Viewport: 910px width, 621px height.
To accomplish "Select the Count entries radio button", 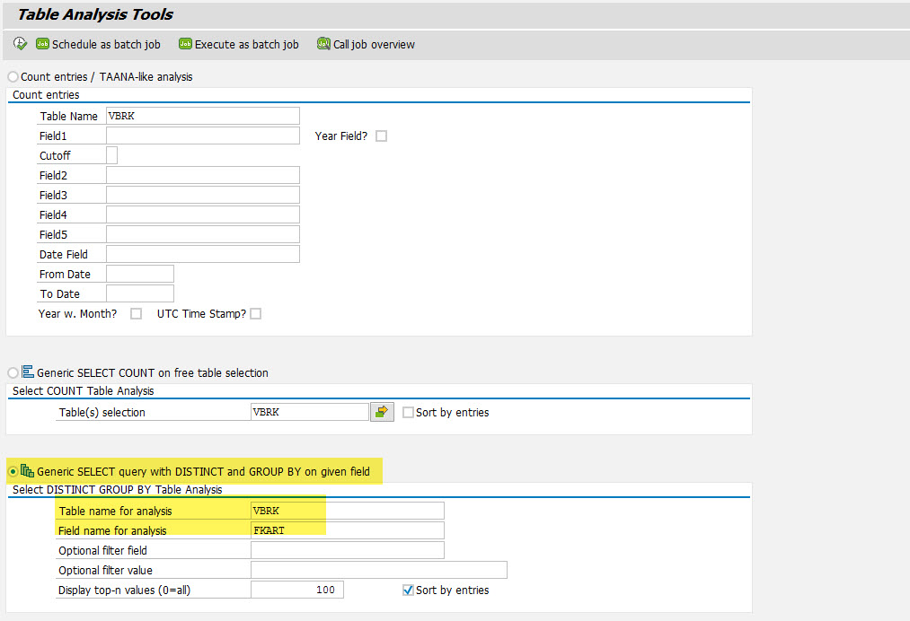I will (13, 76).
